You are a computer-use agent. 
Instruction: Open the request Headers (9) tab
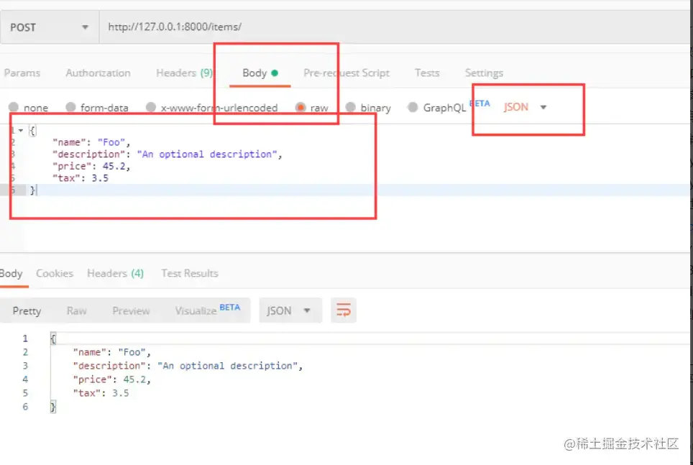(x=184, y=73)
